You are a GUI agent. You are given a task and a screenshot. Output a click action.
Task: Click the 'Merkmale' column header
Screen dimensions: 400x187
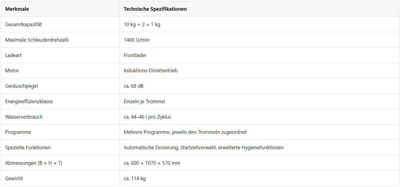(17, 9)
